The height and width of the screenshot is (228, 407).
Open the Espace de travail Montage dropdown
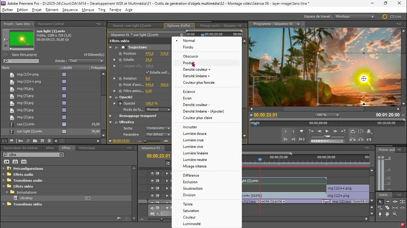pos(355,16)
